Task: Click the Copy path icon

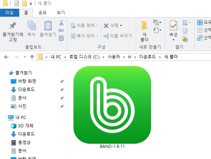Action: [x=61, y=31]
